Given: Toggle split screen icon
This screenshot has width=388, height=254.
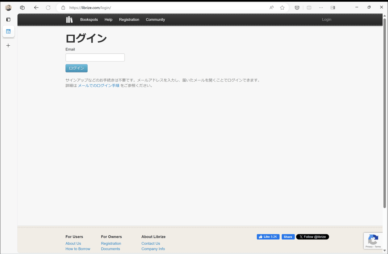Looking at the screenshot, I should pyautogui.click(x=309, y=8).
